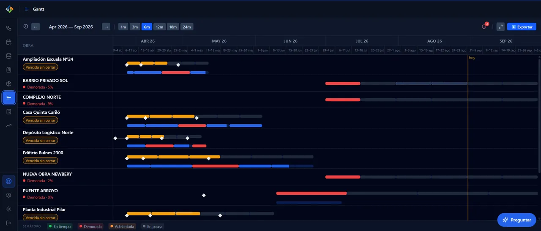Open the alerts shield icon with badge 3
This screenshot has height=231, width=541.
pyautogui.click(x=484, y=27)
